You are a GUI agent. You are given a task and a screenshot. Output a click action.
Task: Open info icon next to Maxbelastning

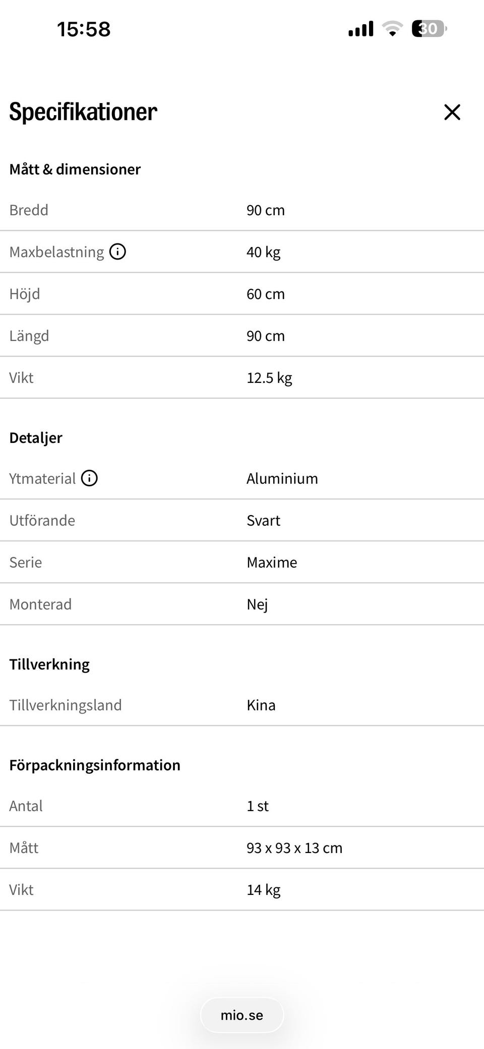click(x=117, y=251)
